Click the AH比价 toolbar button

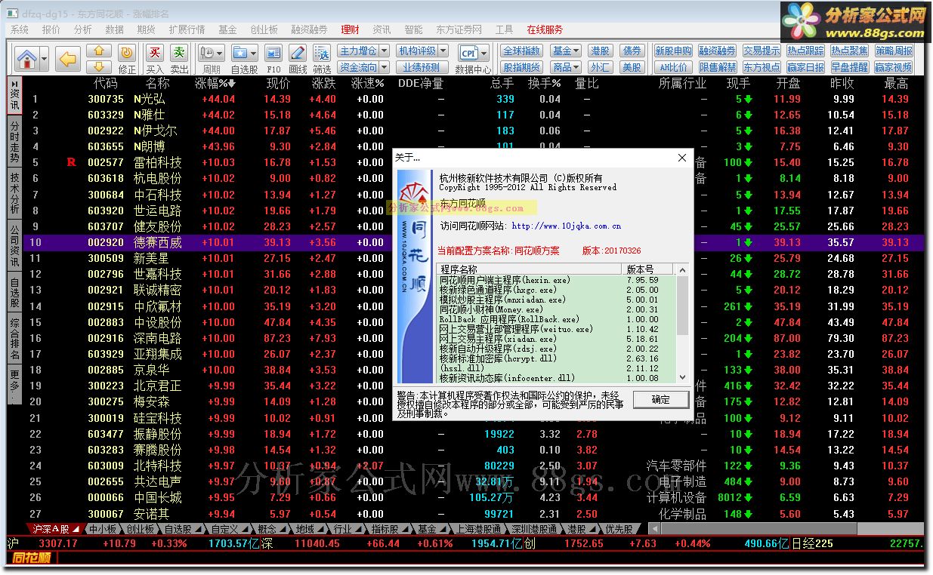[x=673, y=66]
